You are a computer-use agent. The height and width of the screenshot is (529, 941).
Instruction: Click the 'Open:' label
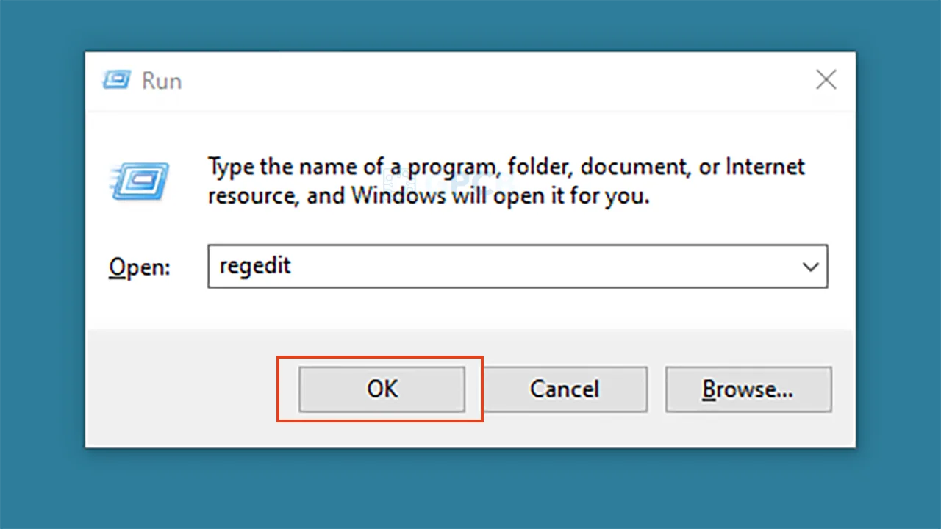click(x=140, y=267)
